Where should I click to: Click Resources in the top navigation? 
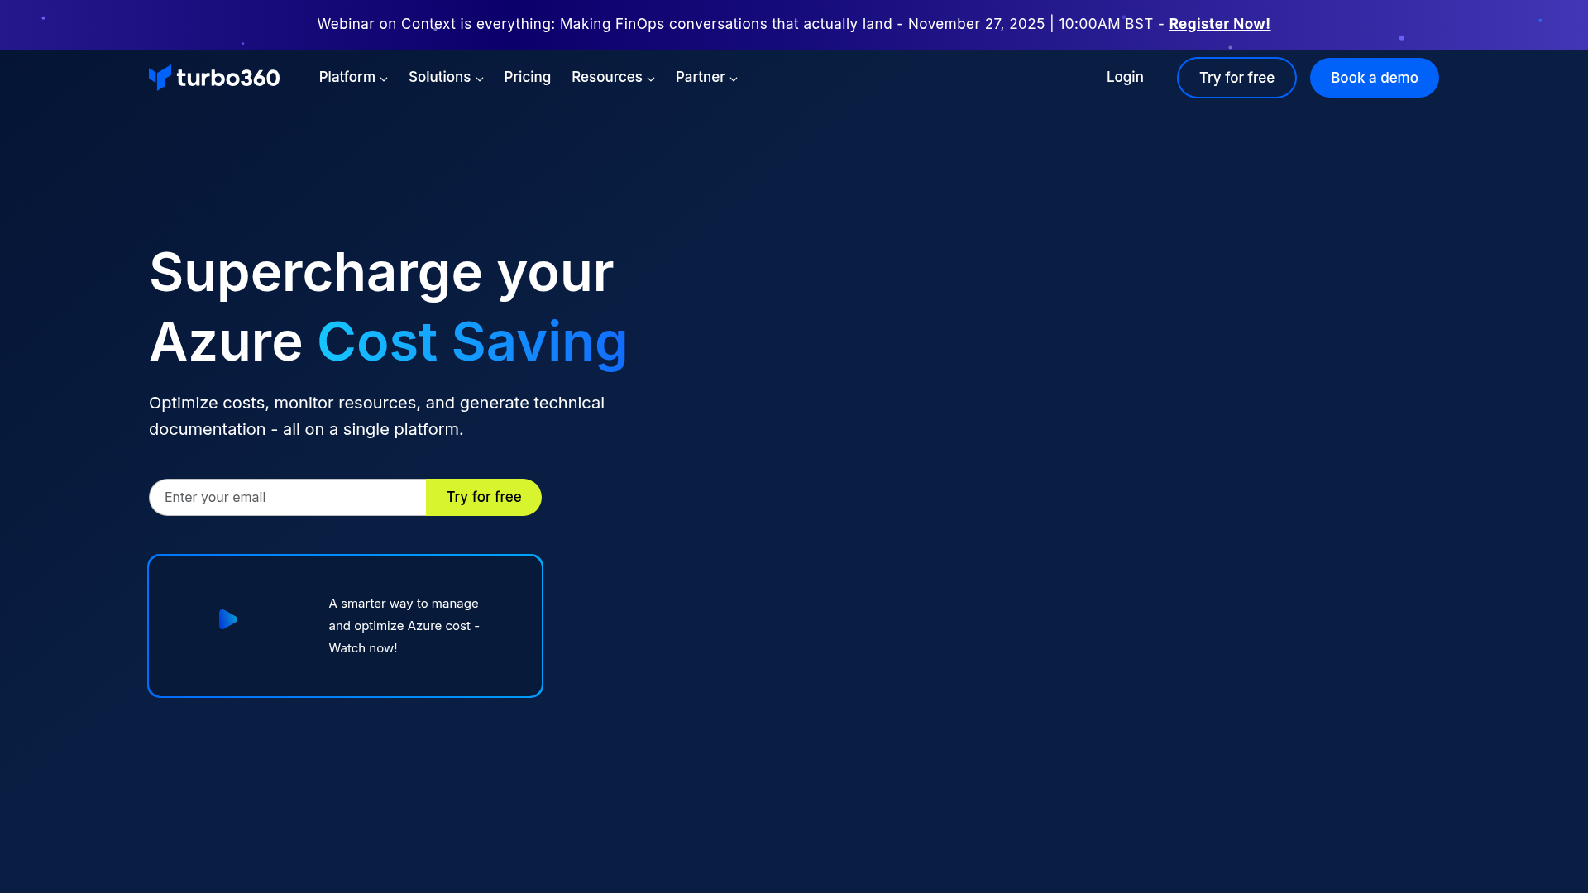pyautogui.click(x=606, y=77)
